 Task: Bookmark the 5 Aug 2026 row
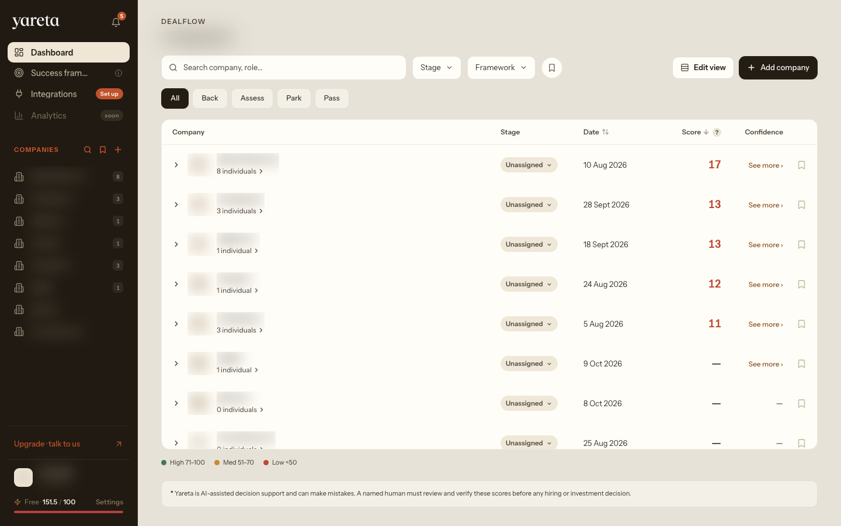tap(801, 324)
